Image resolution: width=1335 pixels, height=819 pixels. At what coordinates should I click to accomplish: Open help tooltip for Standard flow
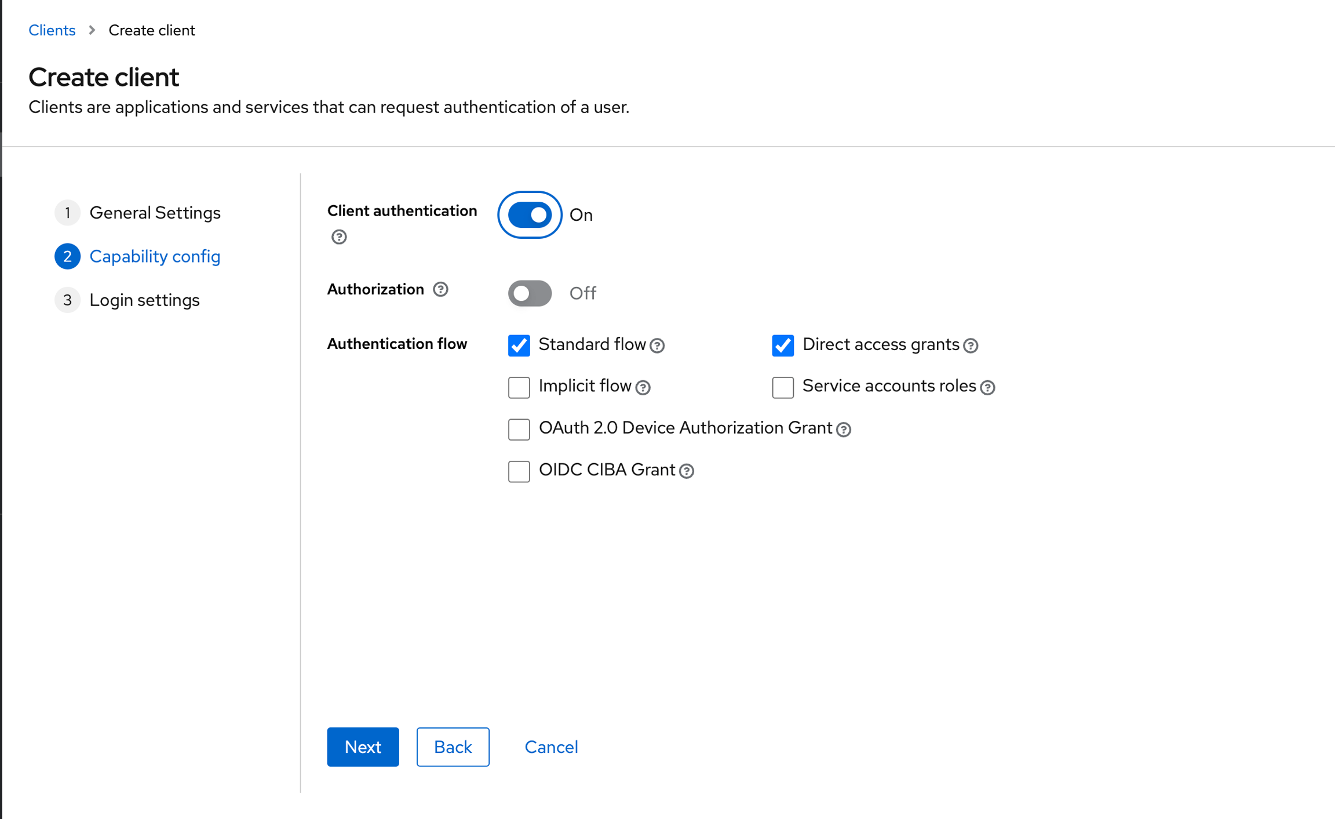pos(658,345)
